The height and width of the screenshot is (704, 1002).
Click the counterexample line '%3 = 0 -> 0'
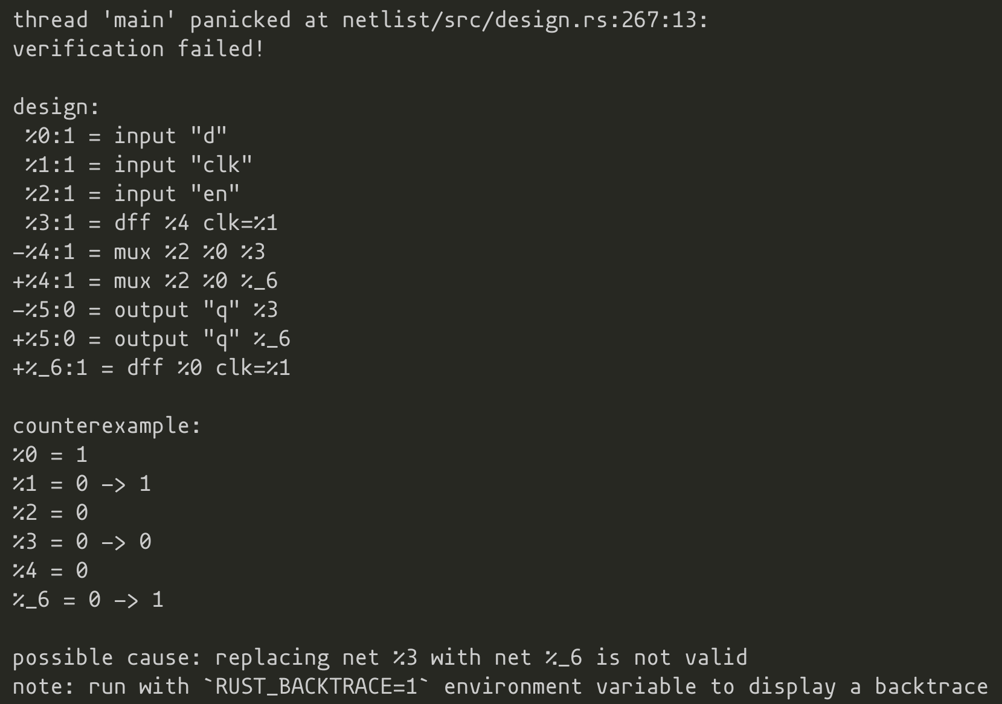tap(82, 542)
